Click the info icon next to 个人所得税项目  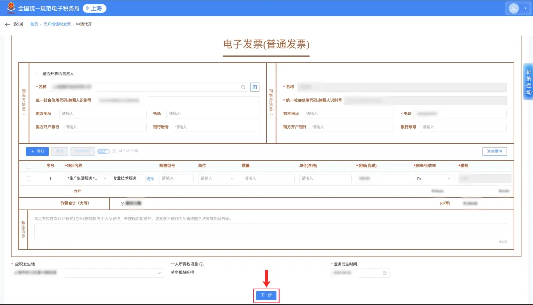201,264
